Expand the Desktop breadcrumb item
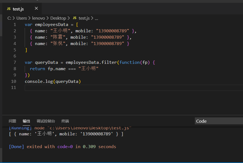Image resolution: width=243 pixels, height=163 pixels. [58, 18]
